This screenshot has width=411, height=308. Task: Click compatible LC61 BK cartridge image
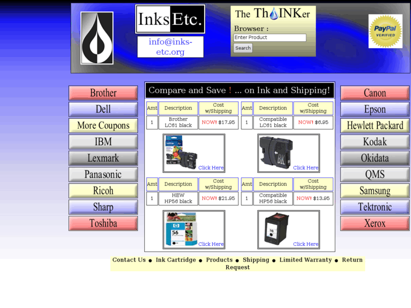[276, 153]
